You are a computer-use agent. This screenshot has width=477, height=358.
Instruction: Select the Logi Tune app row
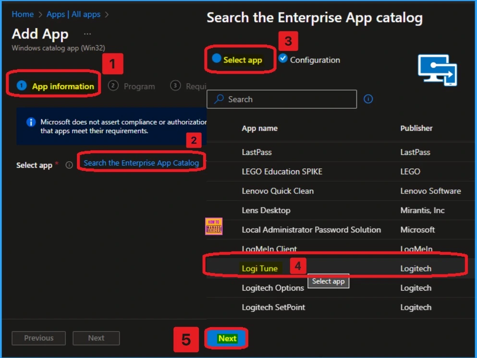(x=342, y=268)
